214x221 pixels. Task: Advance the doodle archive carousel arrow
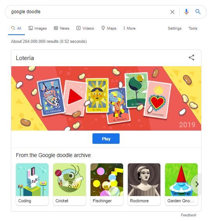tap(197, 184)
